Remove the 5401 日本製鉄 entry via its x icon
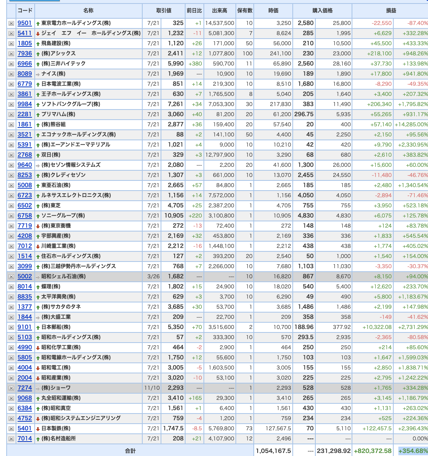428x456 pixels. click(11, 429)
